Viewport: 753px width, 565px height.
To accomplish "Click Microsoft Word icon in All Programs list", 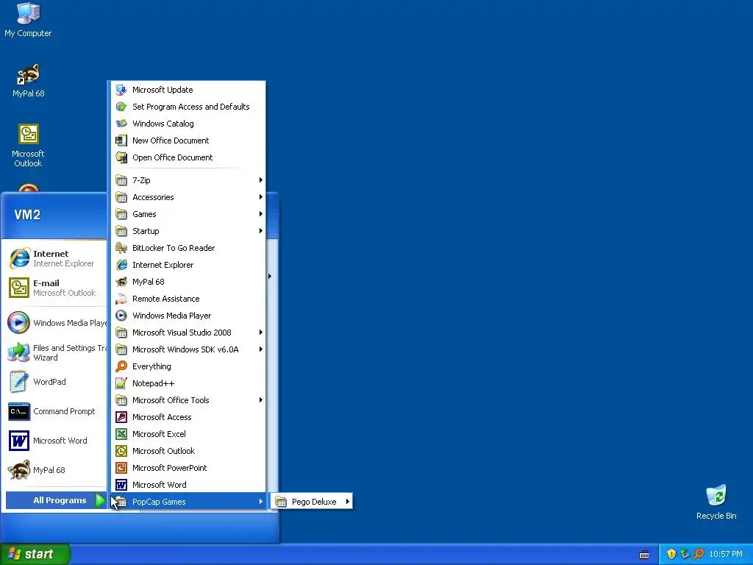I will point(121,485).
